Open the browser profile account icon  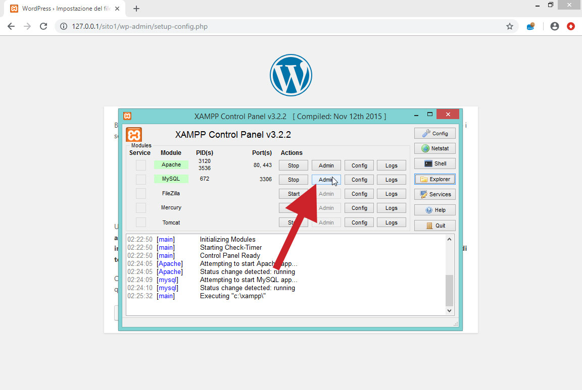[555, 26]
